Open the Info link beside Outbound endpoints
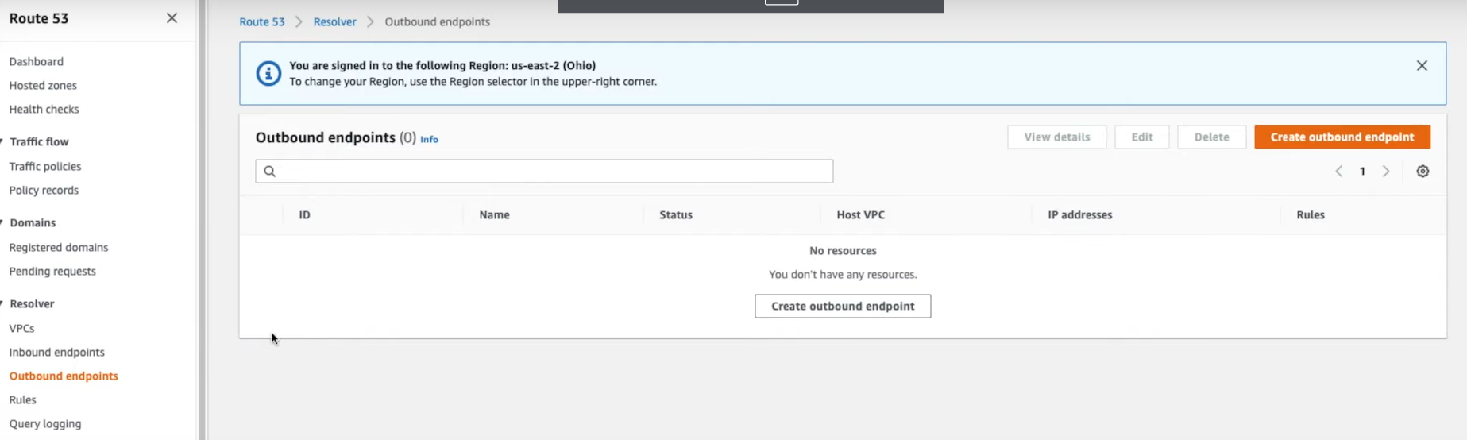 pos(429,139)
